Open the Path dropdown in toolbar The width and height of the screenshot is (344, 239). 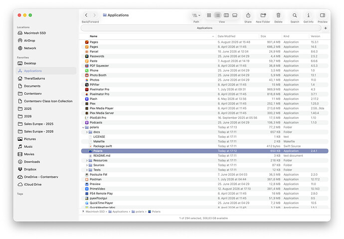coord(196,15)
